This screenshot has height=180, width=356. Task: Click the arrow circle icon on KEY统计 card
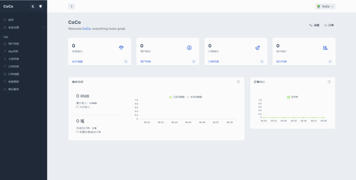pos(330,62)
